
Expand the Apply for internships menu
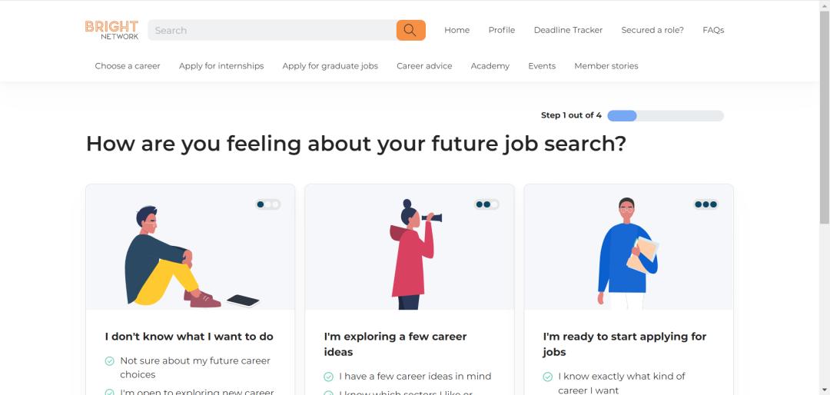pos(221,66)
